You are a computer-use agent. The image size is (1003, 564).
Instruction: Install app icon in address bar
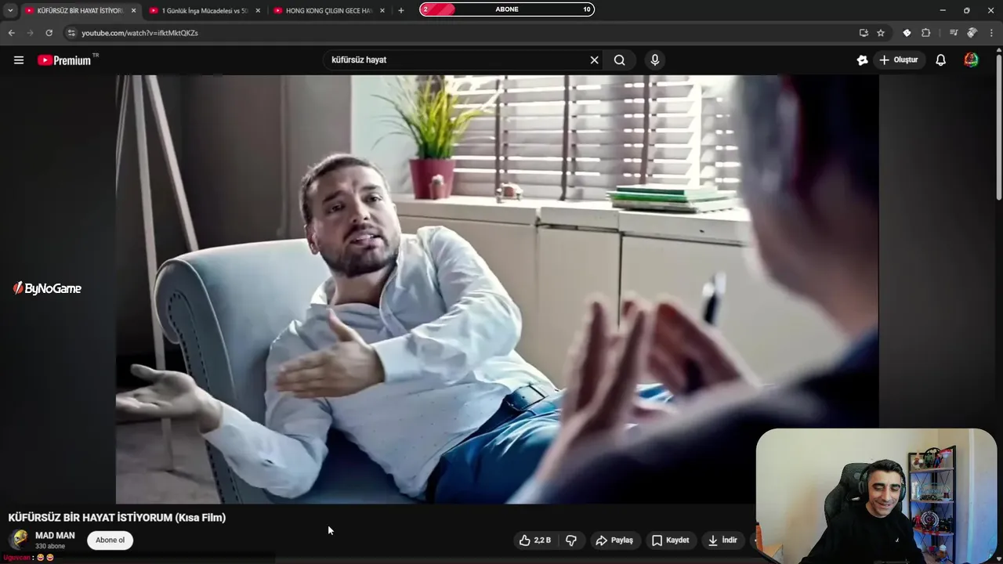864,33
